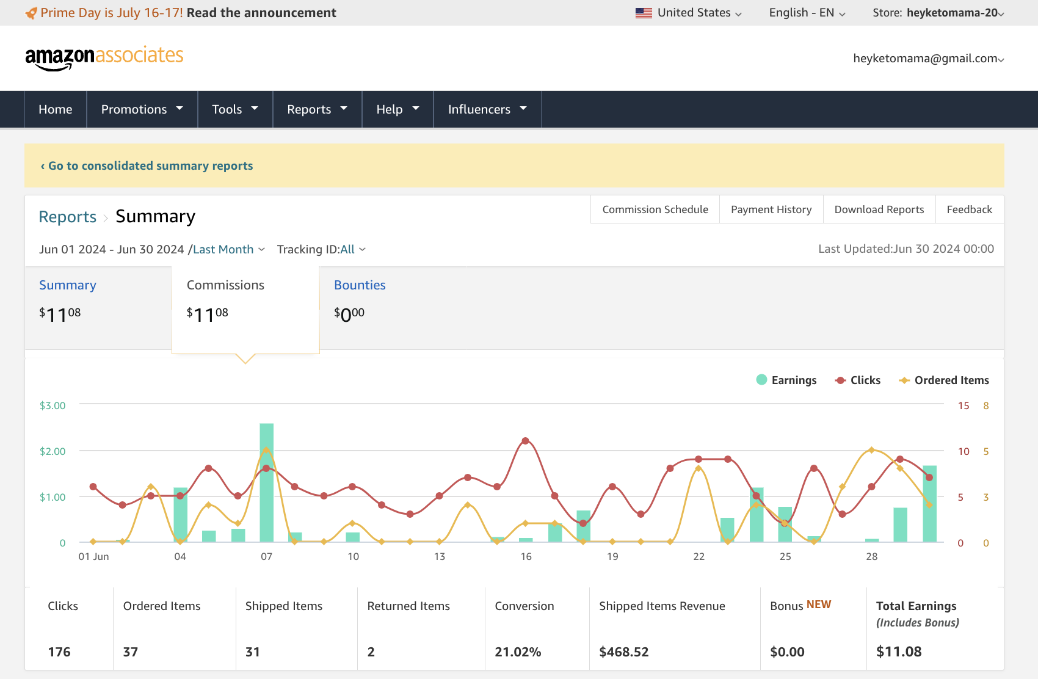Toggle Earnings series in chart legend

tap(786, 380)
